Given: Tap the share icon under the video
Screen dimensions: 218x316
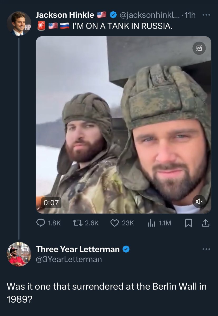Looking at the screenshot, I should (206, 223).
